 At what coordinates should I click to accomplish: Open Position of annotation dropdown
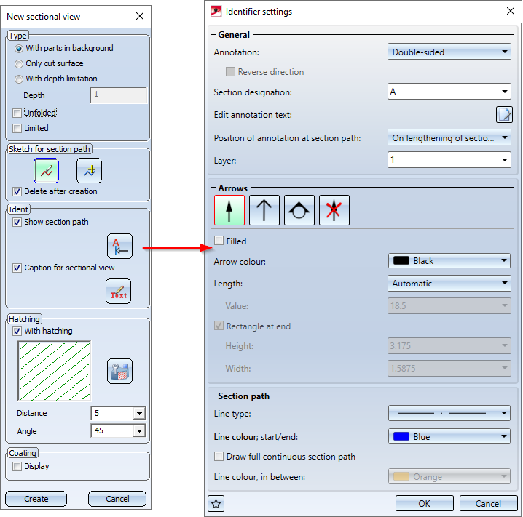449,138
